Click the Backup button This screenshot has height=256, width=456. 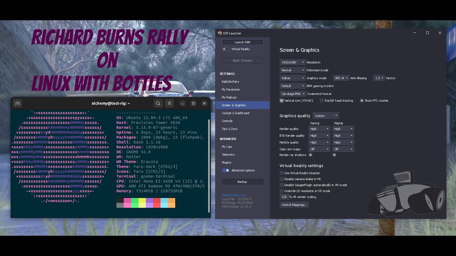point(243,182)
